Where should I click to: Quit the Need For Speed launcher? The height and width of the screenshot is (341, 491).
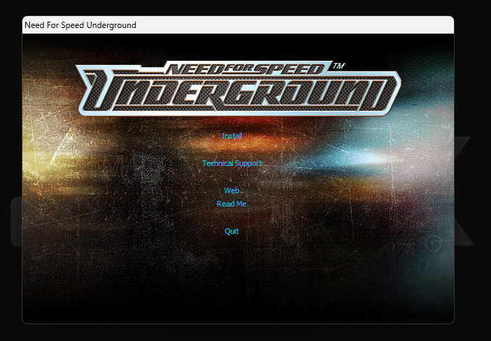(232, 231)
